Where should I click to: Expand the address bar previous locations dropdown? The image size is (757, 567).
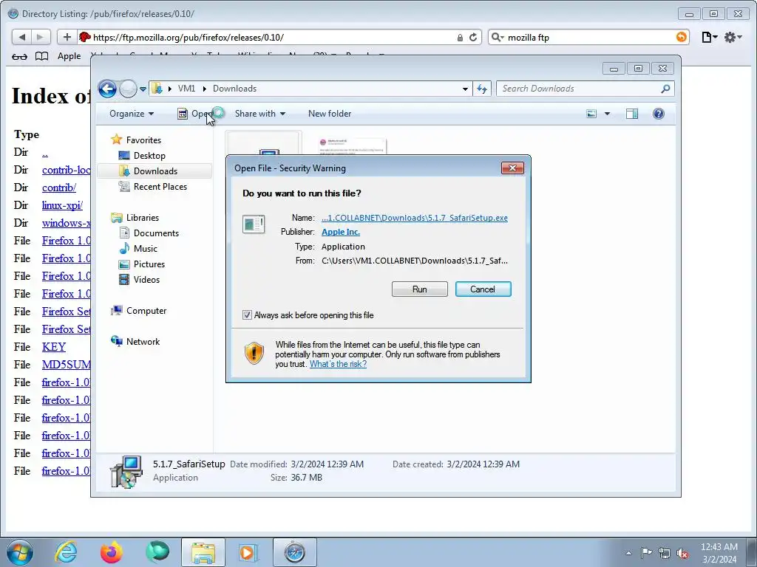[465, 89]
